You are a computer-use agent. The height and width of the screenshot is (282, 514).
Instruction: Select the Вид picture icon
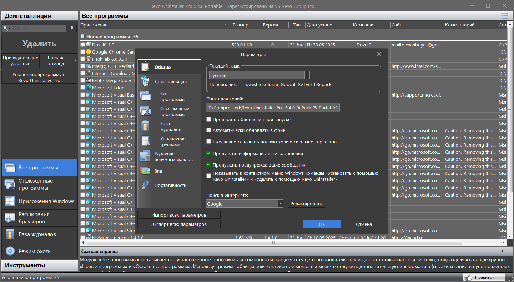[x=145, y=171]
